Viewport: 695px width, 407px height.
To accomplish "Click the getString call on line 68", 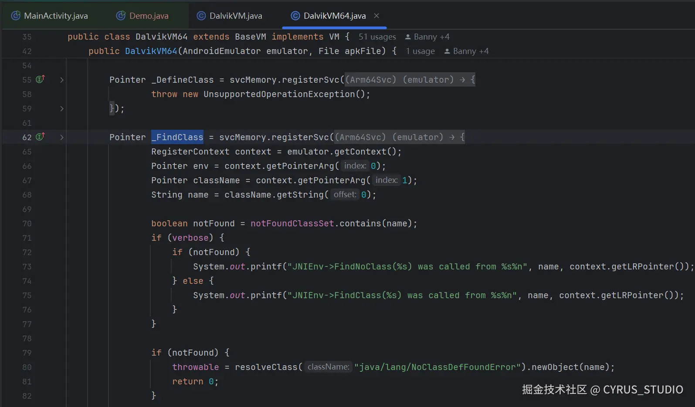I will 301,195.
